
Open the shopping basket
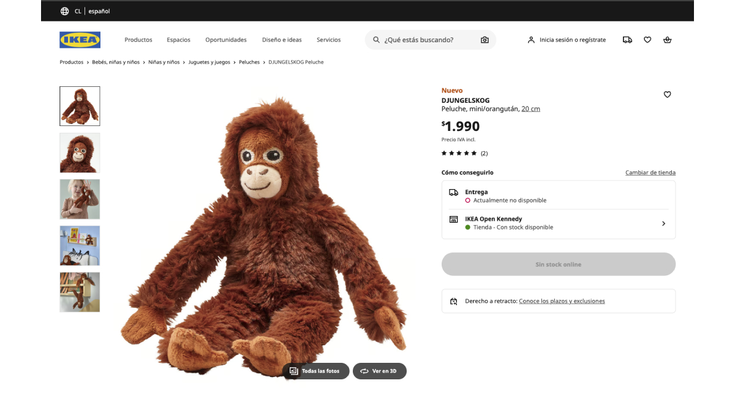667,40
